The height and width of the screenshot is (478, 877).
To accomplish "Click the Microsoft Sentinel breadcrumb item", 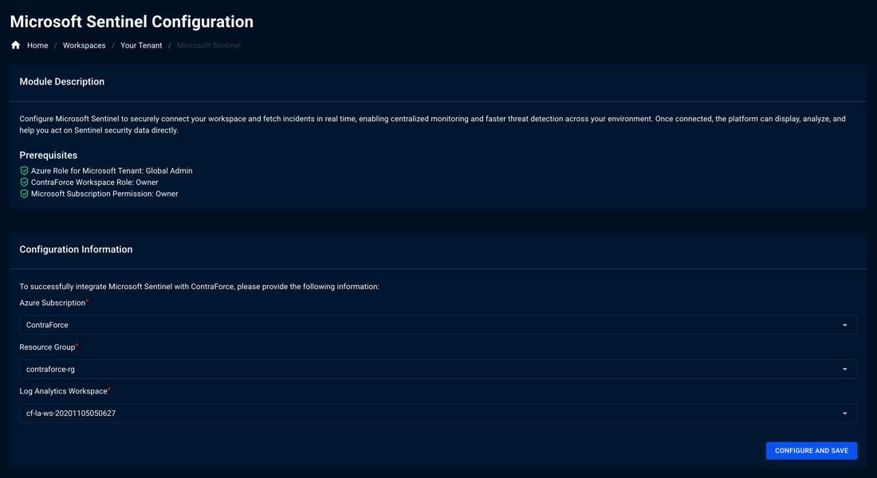I will pyautogui.click(x=209, y=45).
